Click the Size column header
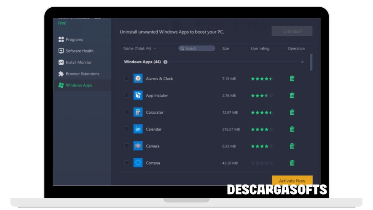Screen dimensions: 373x210 coord(225,48)
